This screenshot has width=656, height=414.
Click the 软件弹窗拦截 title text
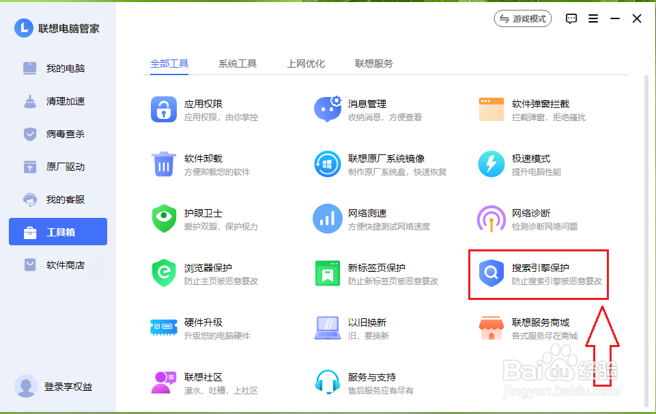click(x=541, y=104)
